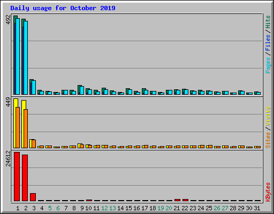Click day label 16 on the x-axis
This screenshot has width=274, height=214.
click(136, 208)
